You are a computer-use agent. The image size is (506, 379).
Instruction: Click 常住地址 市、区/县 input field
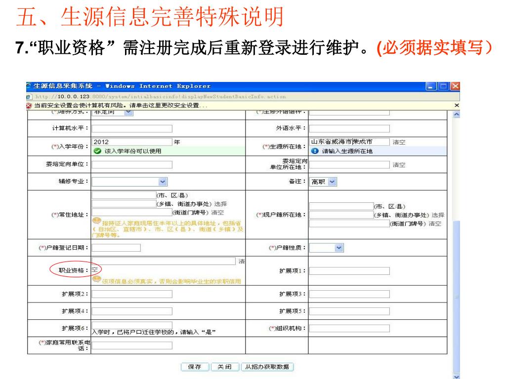pyautogui.click(x=124, y=195)
